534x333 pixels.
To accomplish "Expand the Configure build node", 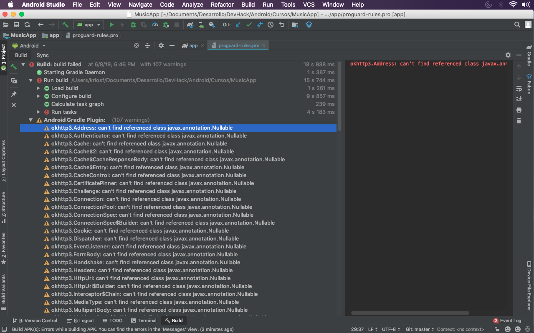I will 38,96.
